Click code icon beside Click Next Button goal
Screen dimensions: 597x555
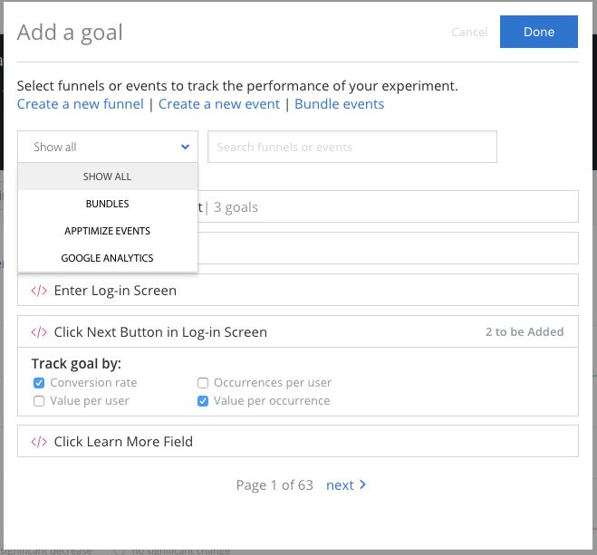point(39,332)
